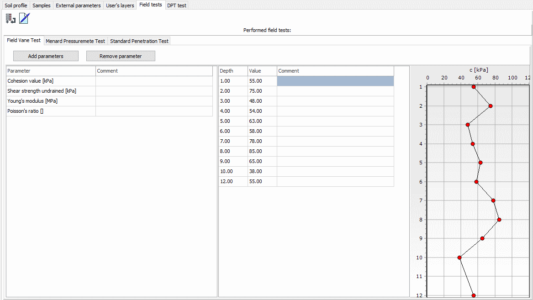Click the edit document pen icon
The height and width of the screenshot is (300, 533).
click(x=24, y=19)
